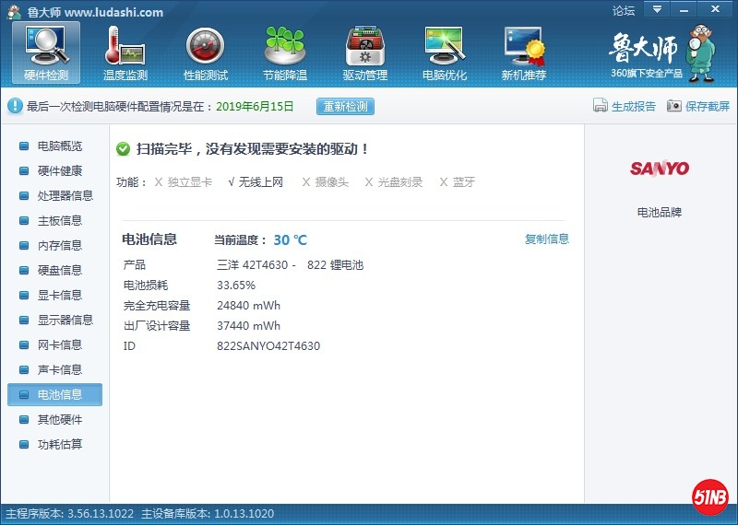Click the 保存截屏 save screenshot camera icon
This screenshot has width=738, height=525.
pyautogui.click(x=674, y=106)
